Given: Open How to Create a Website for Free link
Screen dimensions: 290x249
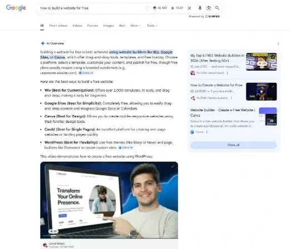Looking at the screenshot, I should (217, 85).
